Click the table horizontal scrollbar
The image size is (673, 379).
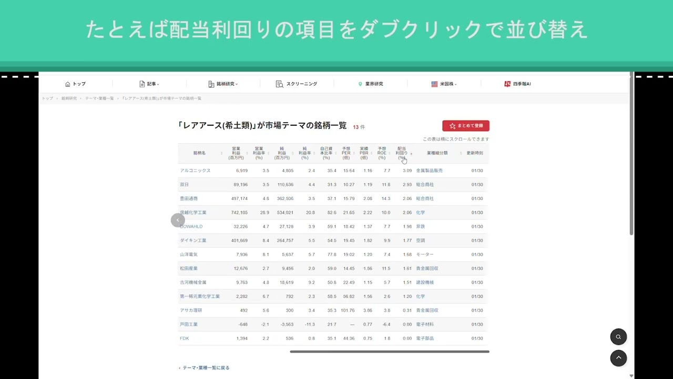pyautogui.click(x=390, y=352)
